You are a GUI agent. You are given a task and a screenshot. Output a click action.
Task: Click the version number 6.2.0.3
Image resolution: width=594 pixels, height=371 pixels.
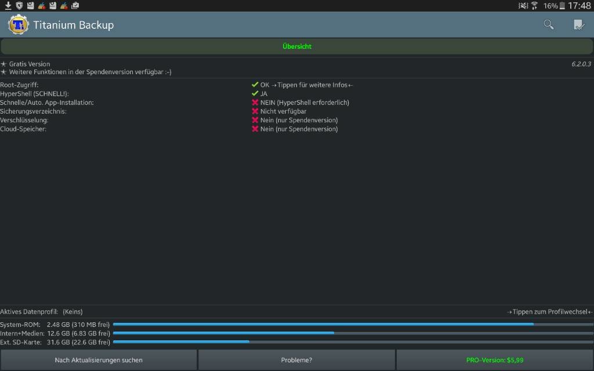point(581,64)
